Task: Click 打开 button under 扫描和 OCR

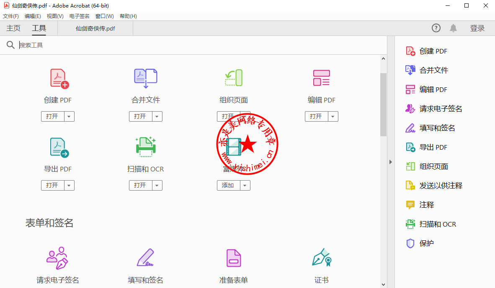Action: [141, 186]
